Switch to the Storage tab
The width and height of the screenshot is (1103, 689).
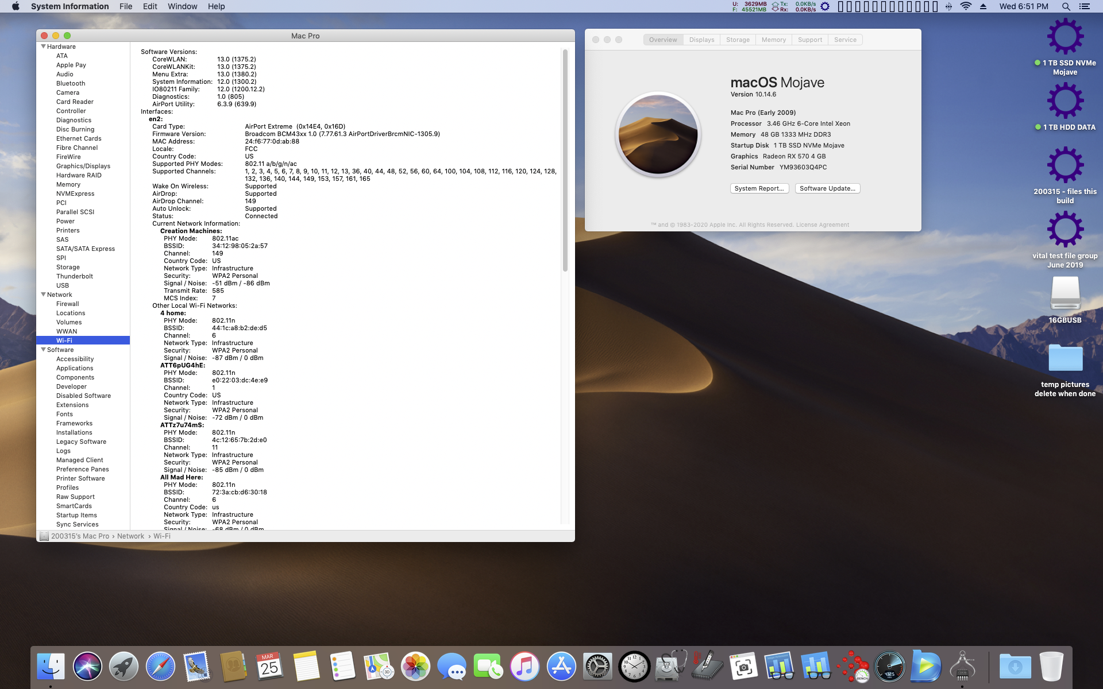(738, 40)
